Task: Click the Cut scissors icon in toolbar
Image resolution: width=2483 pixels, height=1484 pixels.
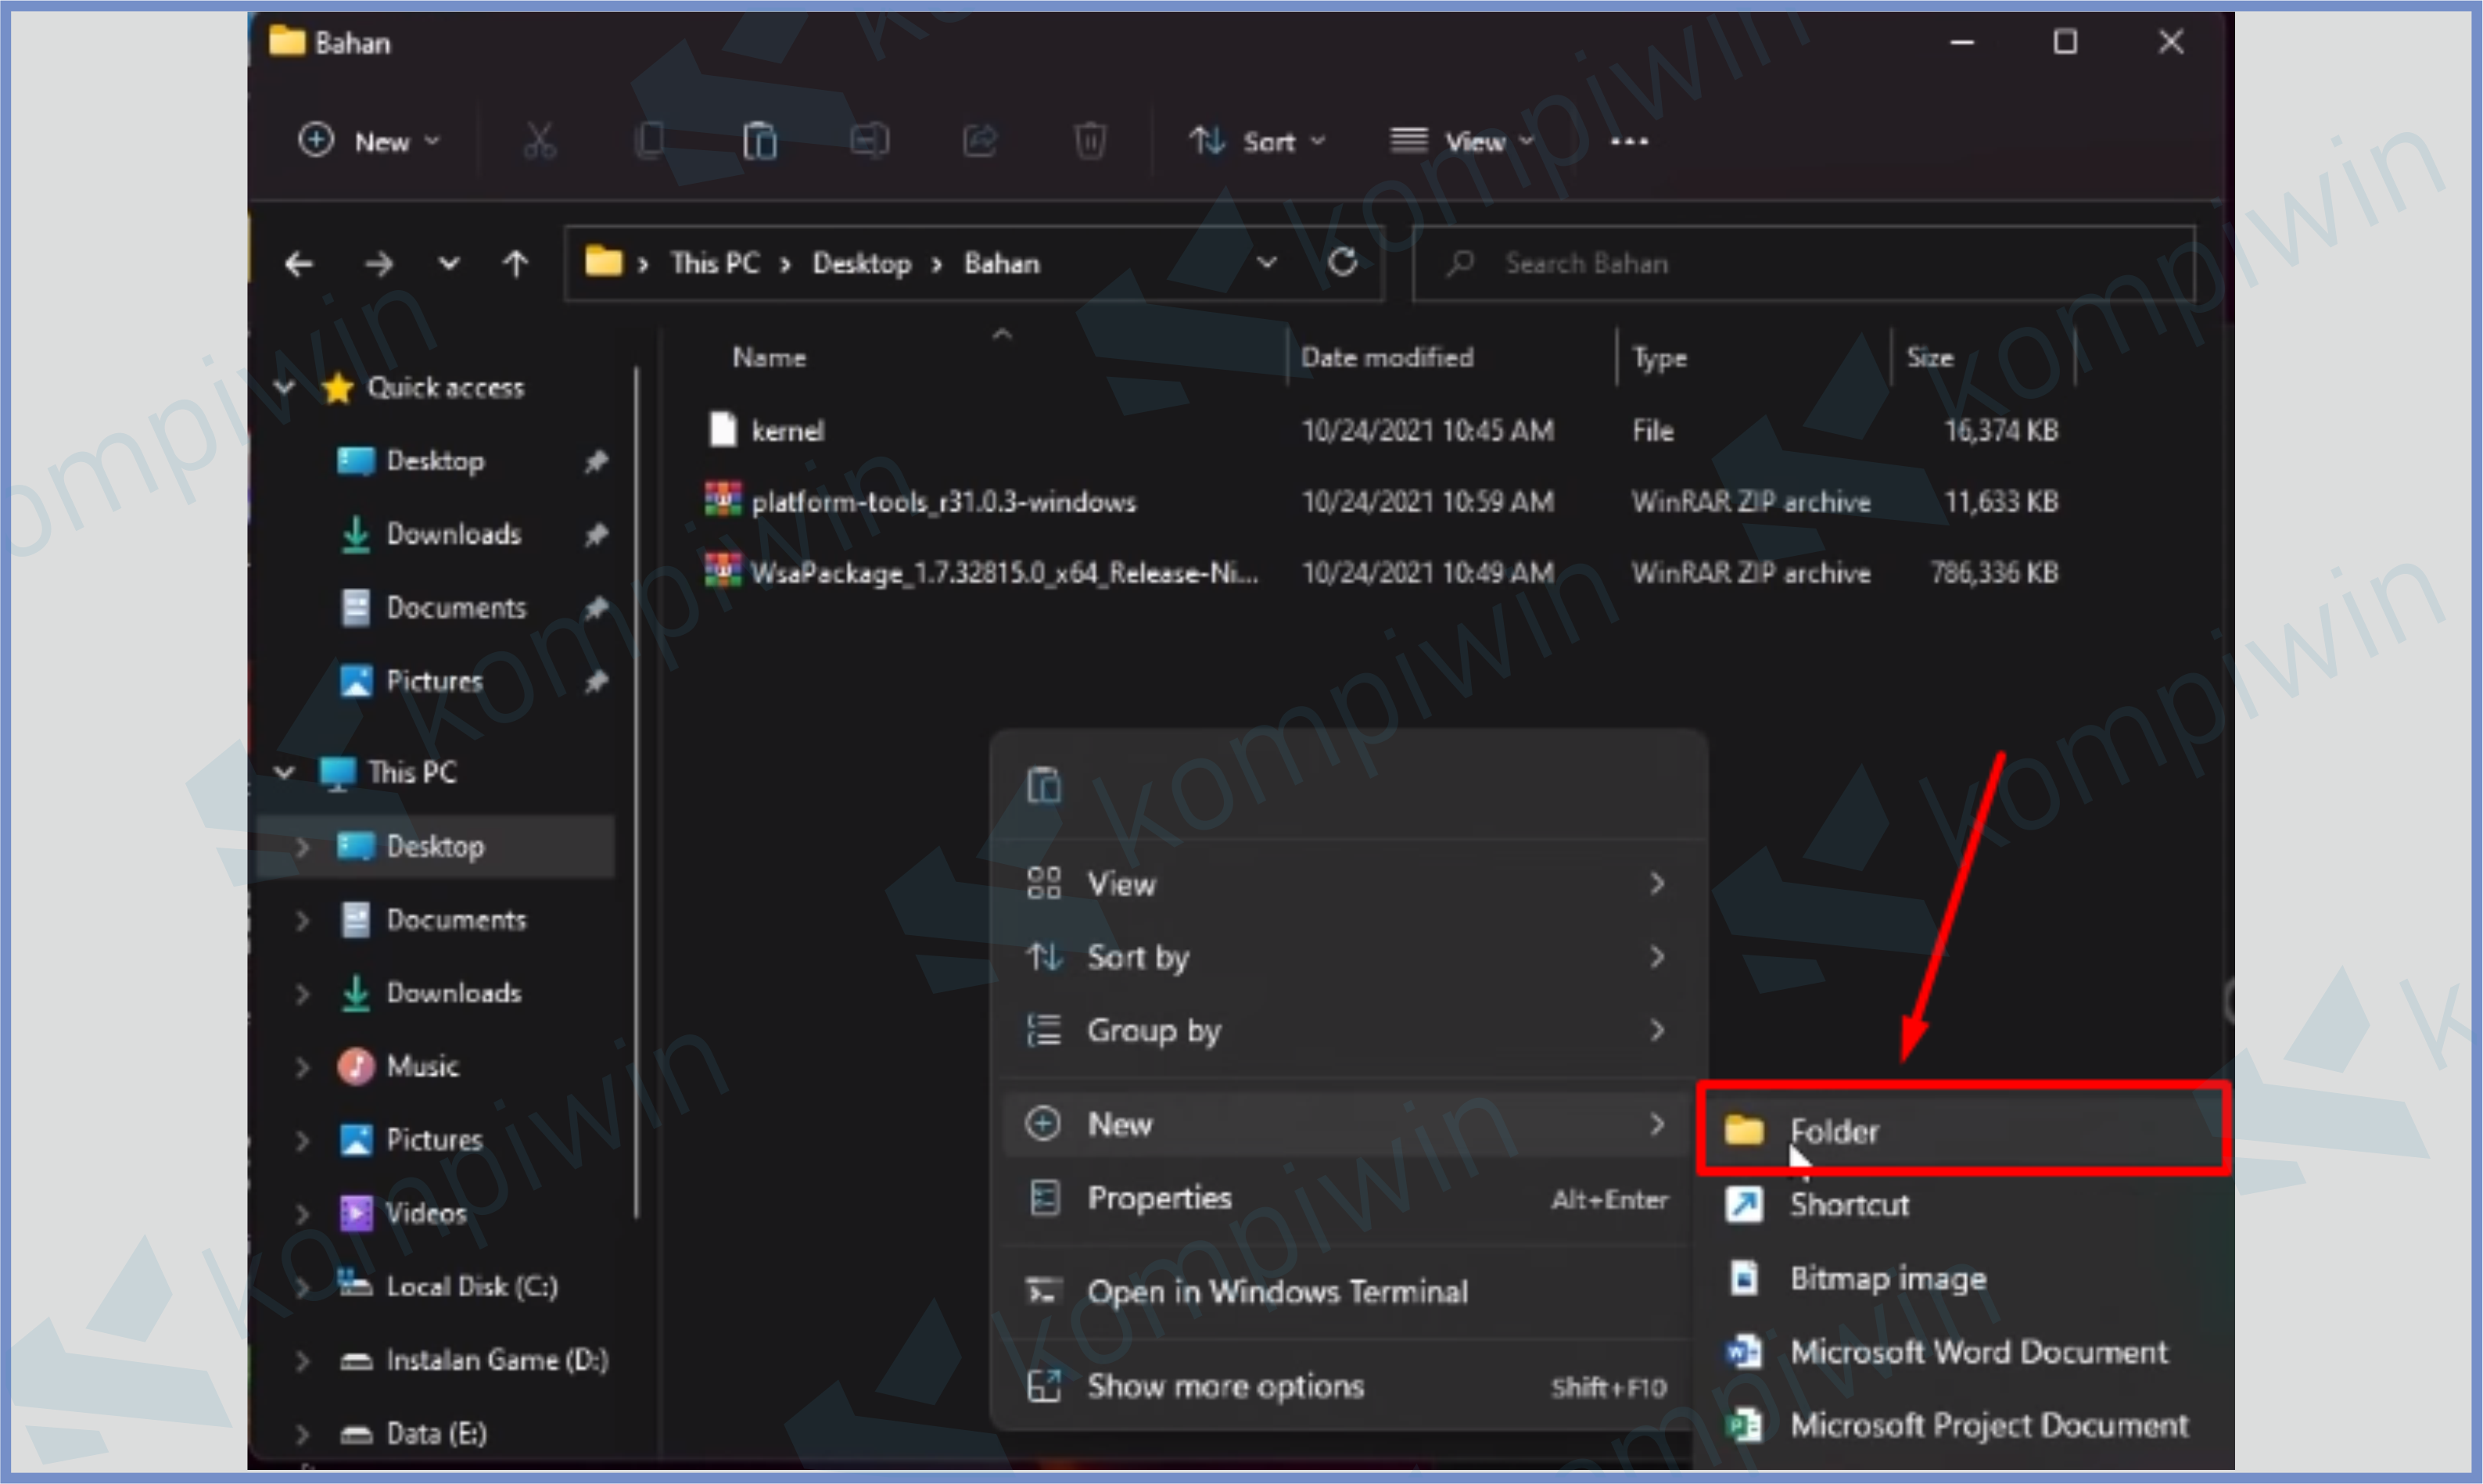Action: [540, 141]
